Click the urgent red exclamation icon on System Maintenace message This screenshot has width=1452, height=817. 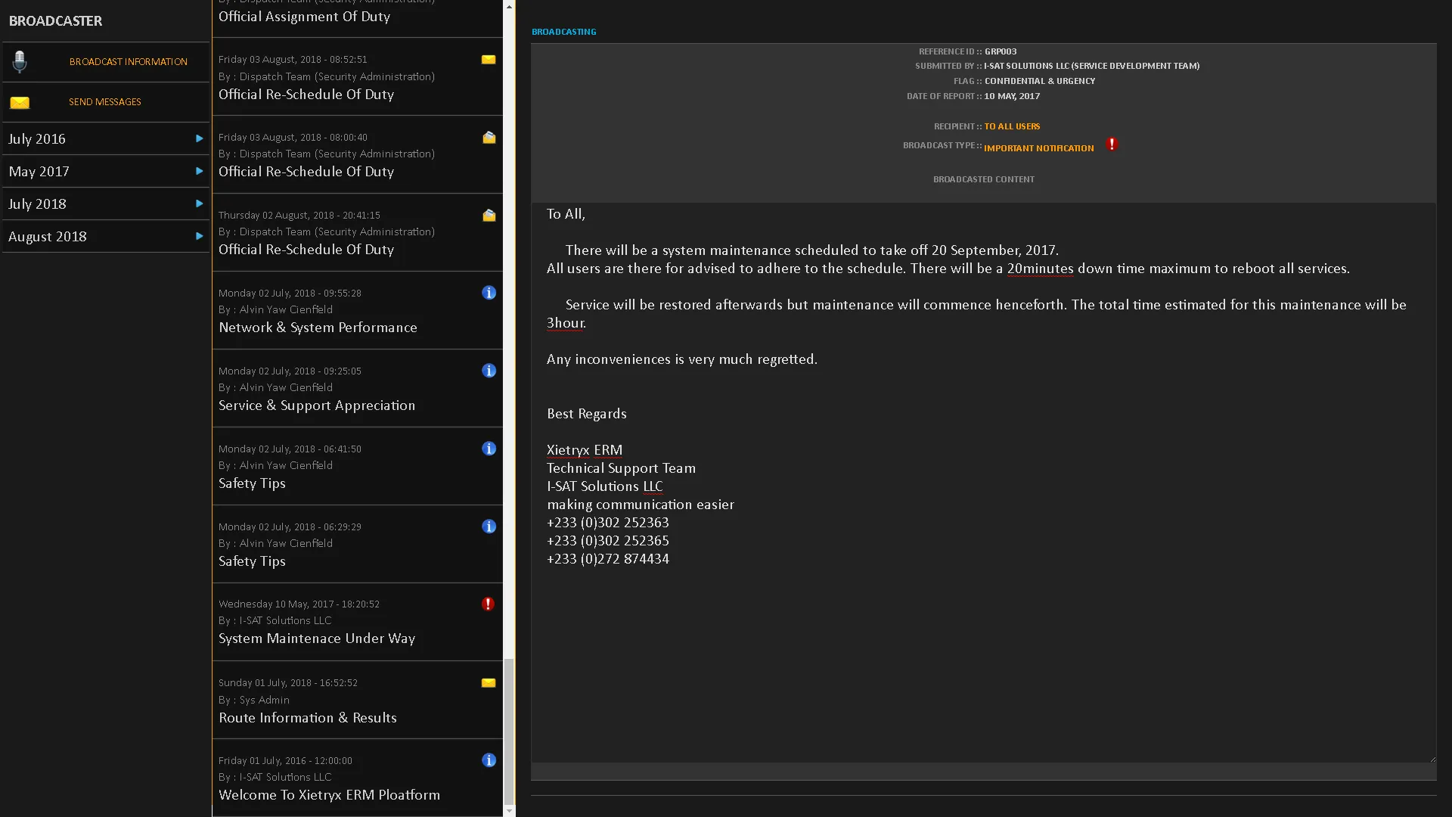tap(489, 604)
